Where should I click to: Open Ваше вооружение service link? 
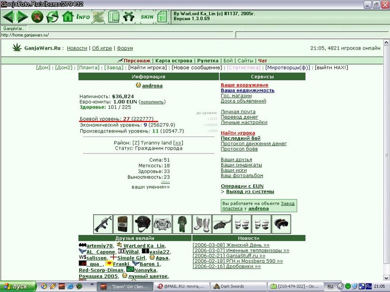pyautogui.click(x=245, y=85)
